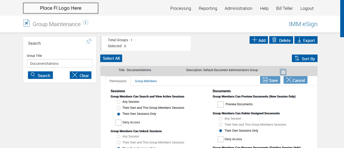Click the info icon beside Group Maintenance

pyautogui.click(x=86, y=23)
